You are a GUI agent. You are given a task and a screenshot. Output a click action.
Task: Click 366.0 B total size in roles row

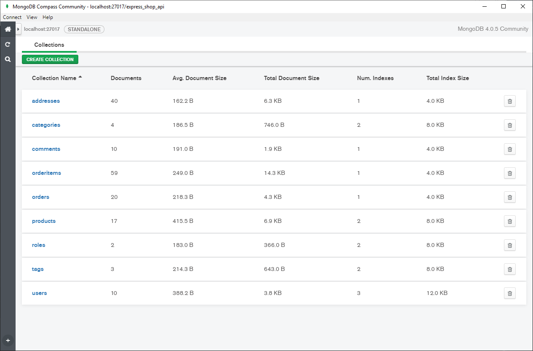tap(274, 245)
